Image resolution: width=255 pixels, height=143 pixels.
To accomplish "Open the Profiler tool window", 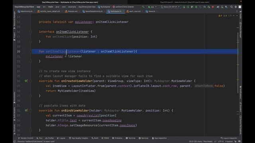I will (x=49, y=138).
